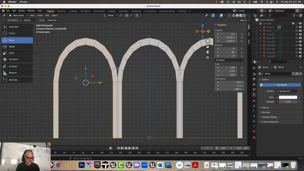Image resolution: width=304 pixels, height=171 pixels.
Task: Click the blue Z axis gizmo ball
Action: [203, 26]
